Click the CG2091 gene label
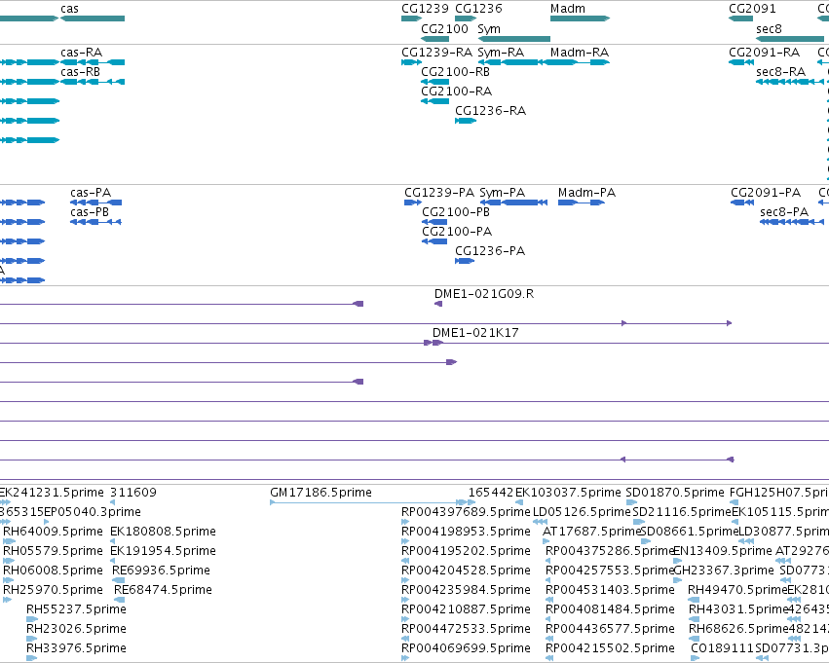 pos(752,9)
